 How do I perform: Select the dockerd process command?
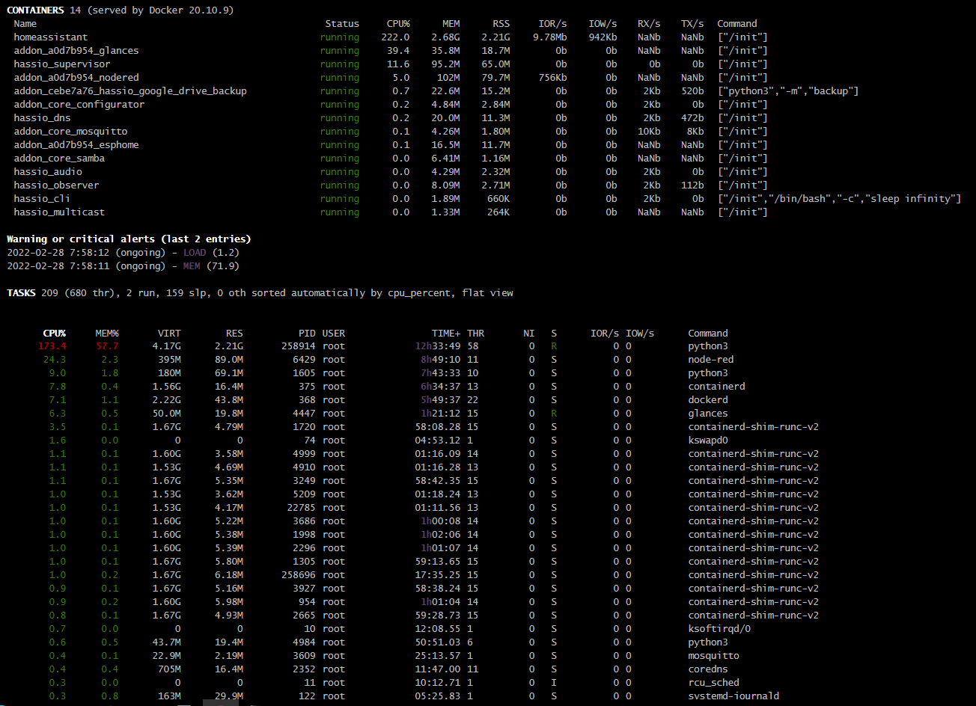[x=708, y=400]
